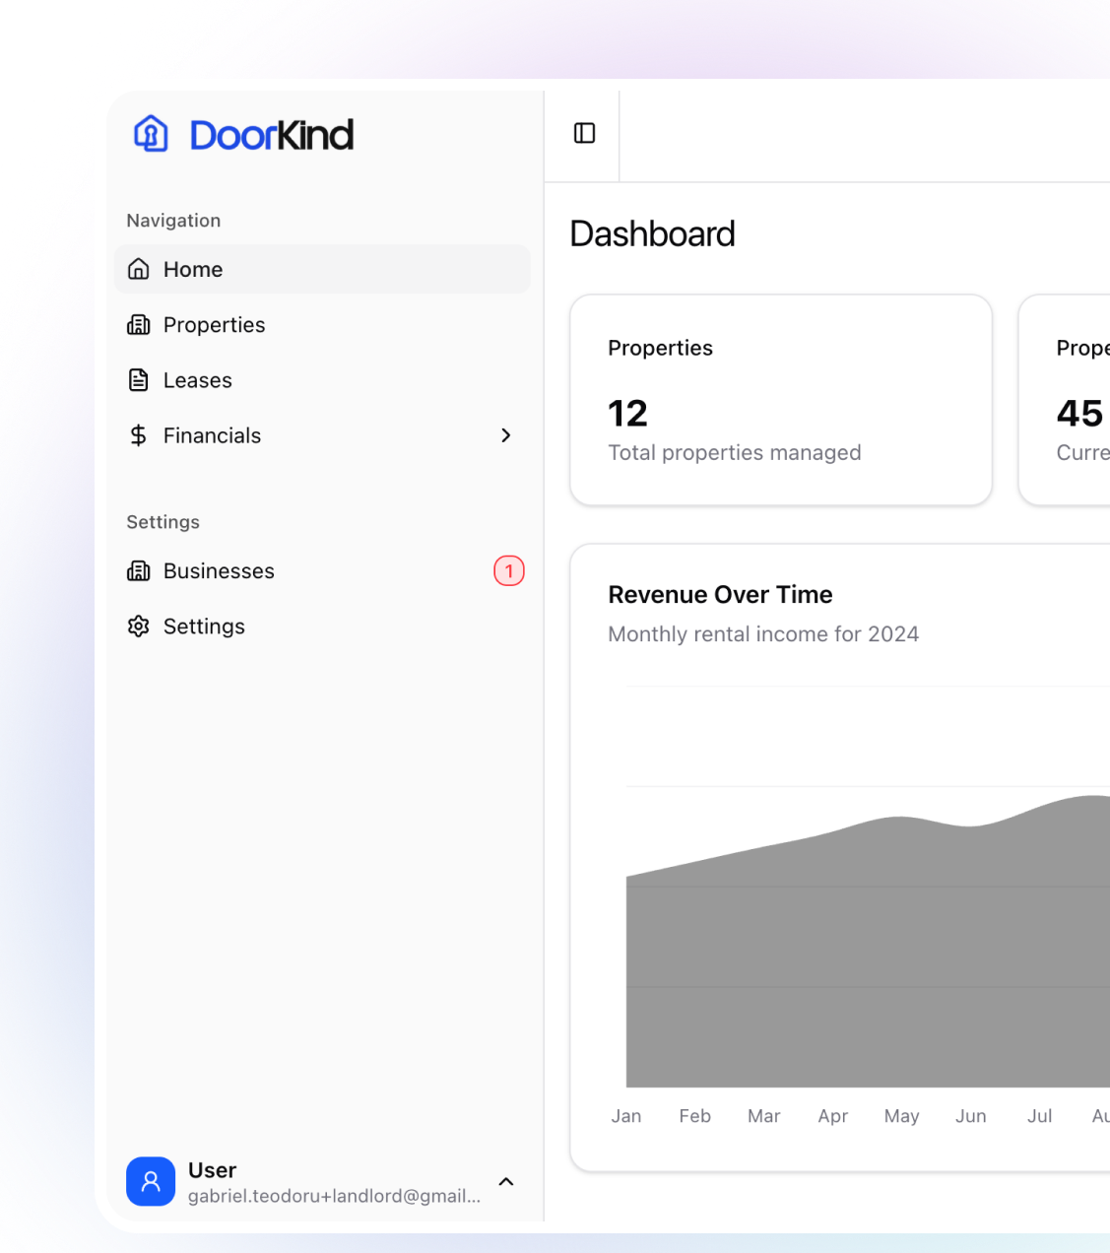Viewport: 1110px width, 1253px height.
Task: Click the Revenue Over Time title
Action: 720,594
